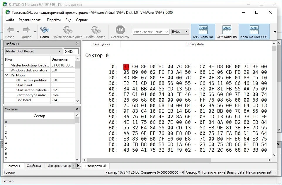This screenshot has width=282, height=185.
Task: Click the Сектор 0 status bar field
Action: 193,172
